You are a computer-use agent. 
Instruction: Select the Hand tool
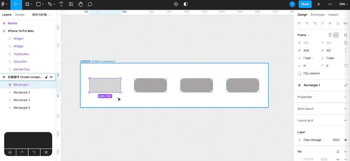pyautogui.click(x=80, y=4)
